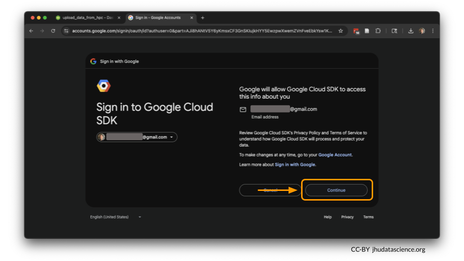The height and width of the screenshot is (261, 464).
Task: Switch to the upload_data_from_hpc tab
Action: (87, 18)
